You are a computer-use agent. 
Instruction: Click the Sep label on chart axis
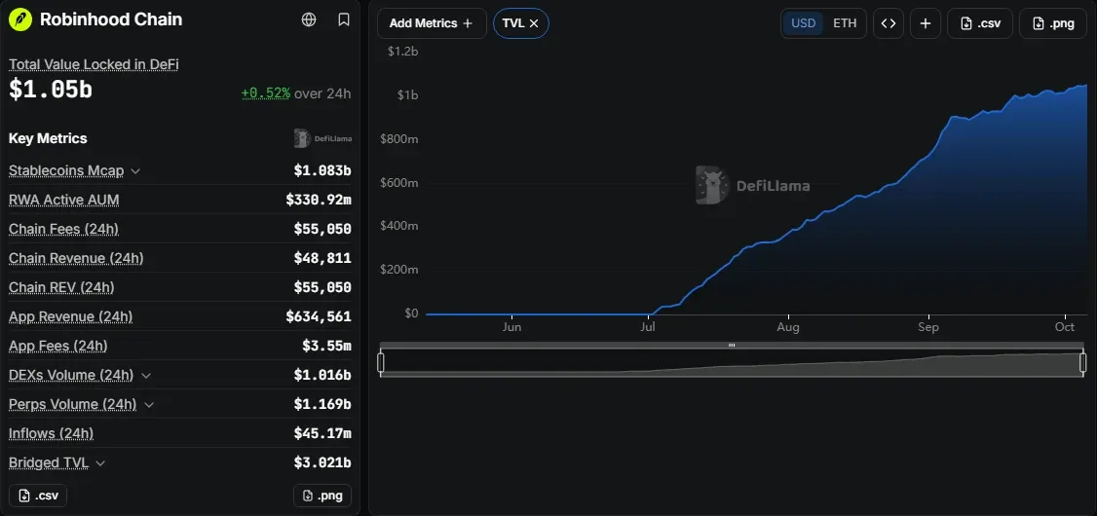(x=928, y=327)
